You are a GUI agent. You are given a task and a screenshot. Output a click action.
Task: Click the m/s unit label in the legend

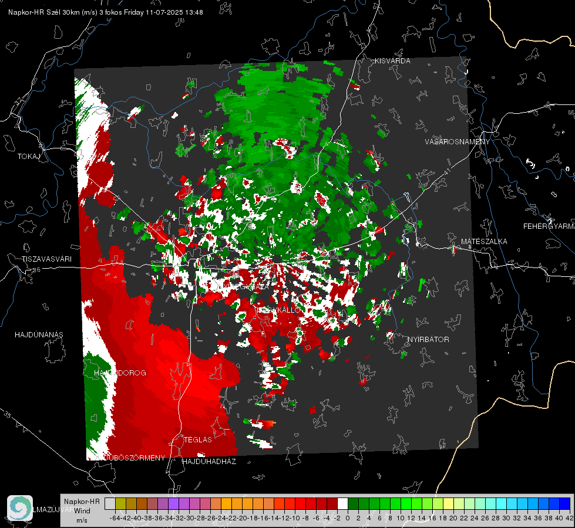82,520
